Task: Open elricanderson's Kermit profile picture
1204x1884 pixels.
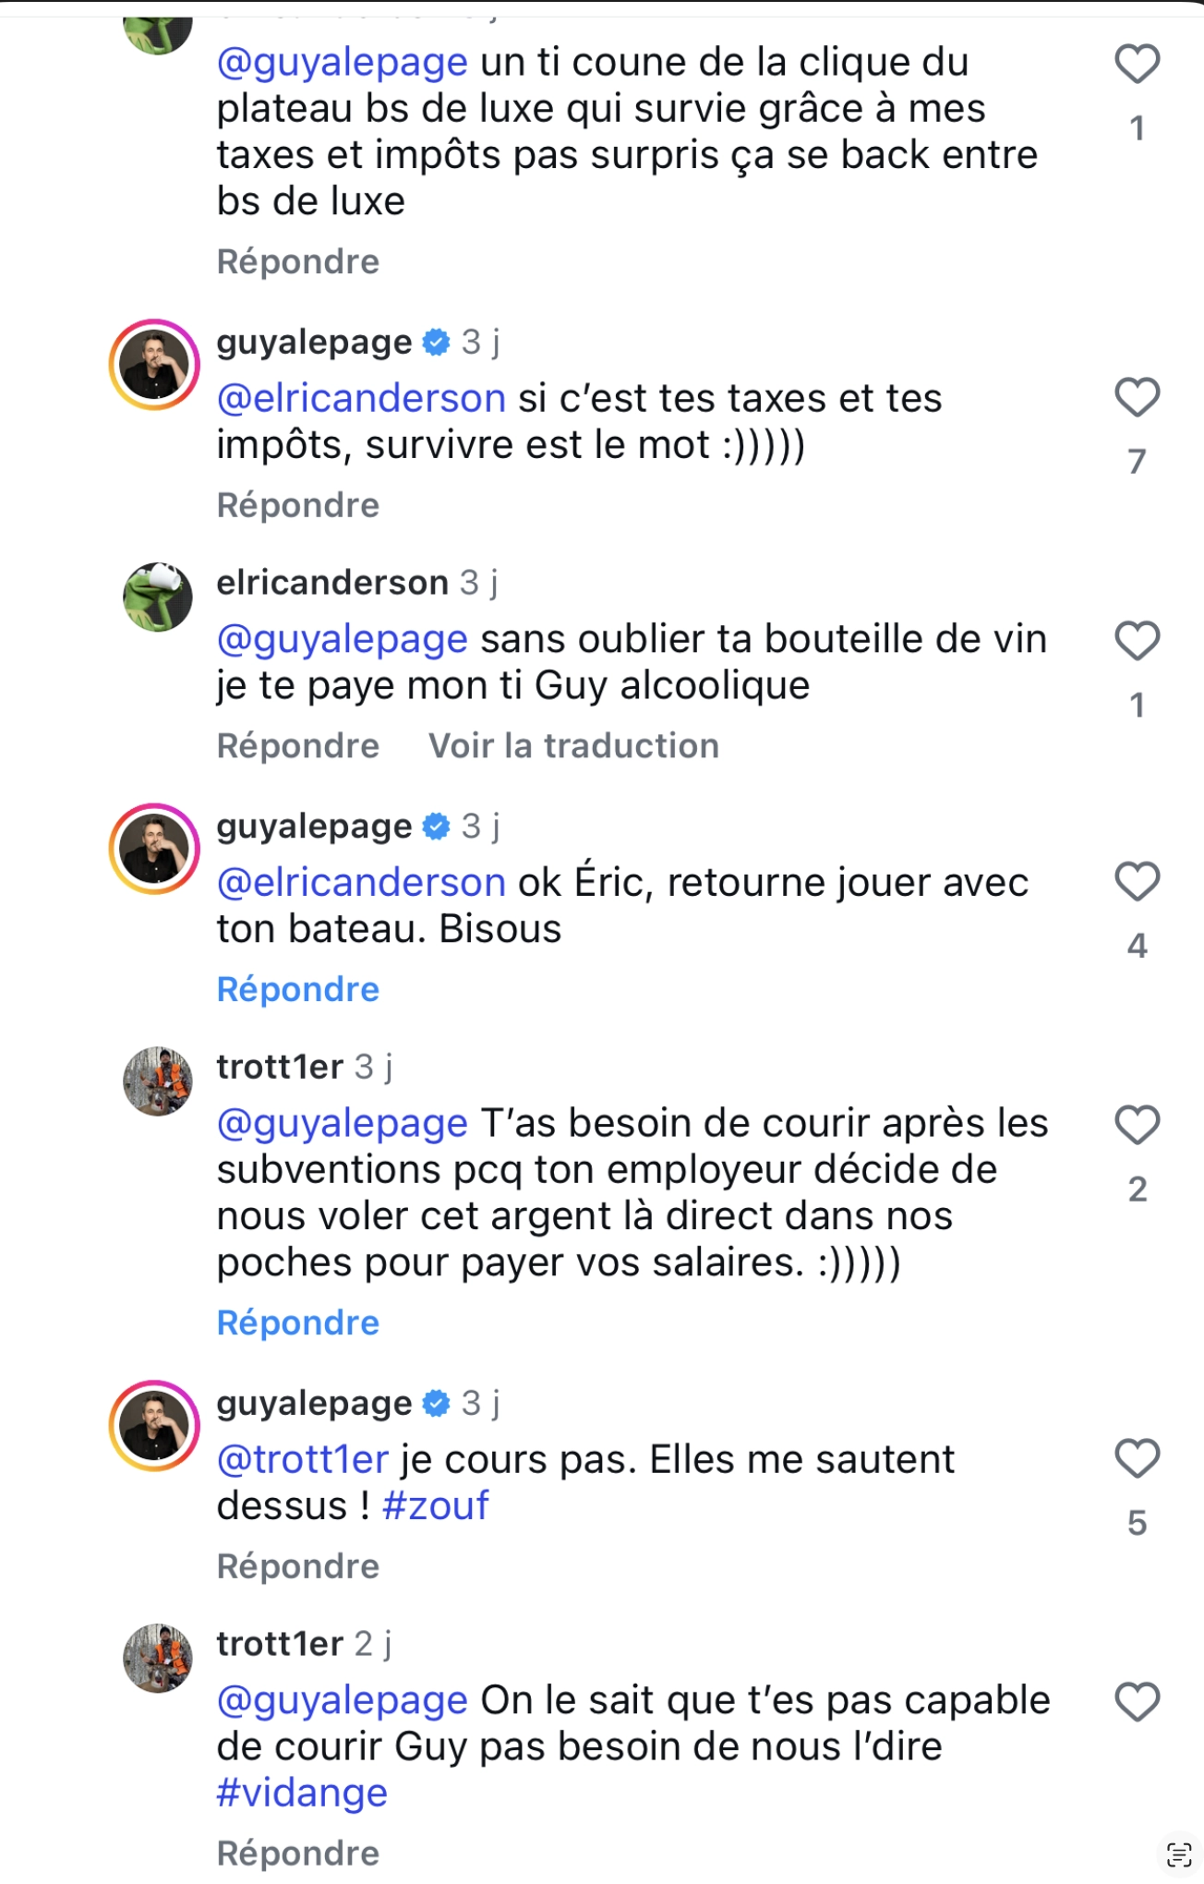Action: point(158,597)
